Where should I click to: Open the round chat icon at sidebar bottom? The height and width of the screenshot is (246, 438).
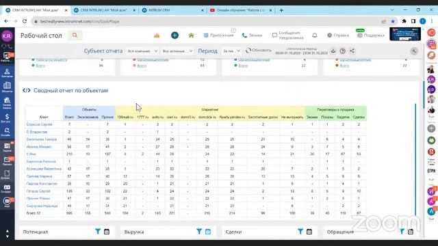point(7,202)
